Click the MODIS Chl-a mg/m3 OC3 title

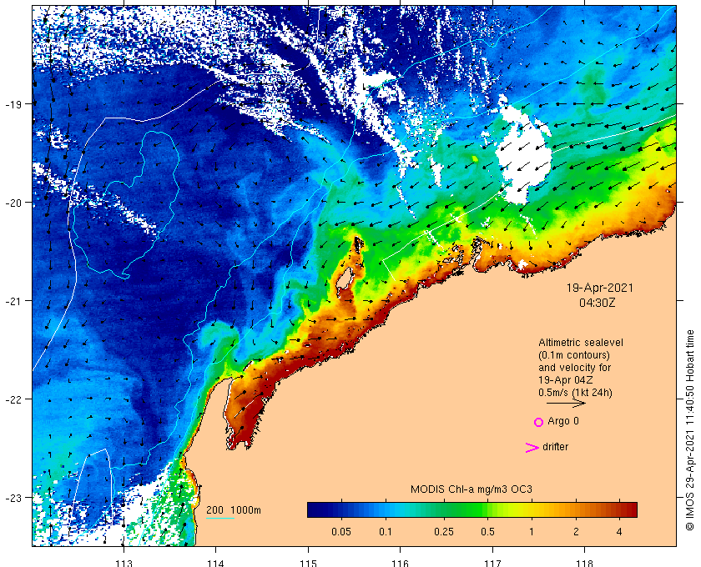[x=472, y=489]
